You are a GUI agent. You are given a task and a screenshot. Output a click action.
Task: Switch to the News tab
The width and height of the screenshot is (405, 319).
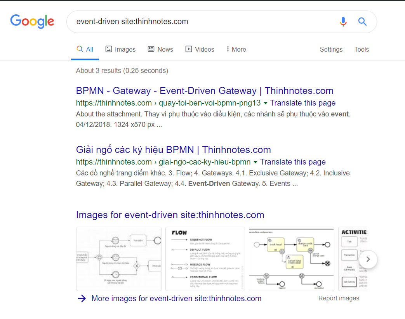160,49
